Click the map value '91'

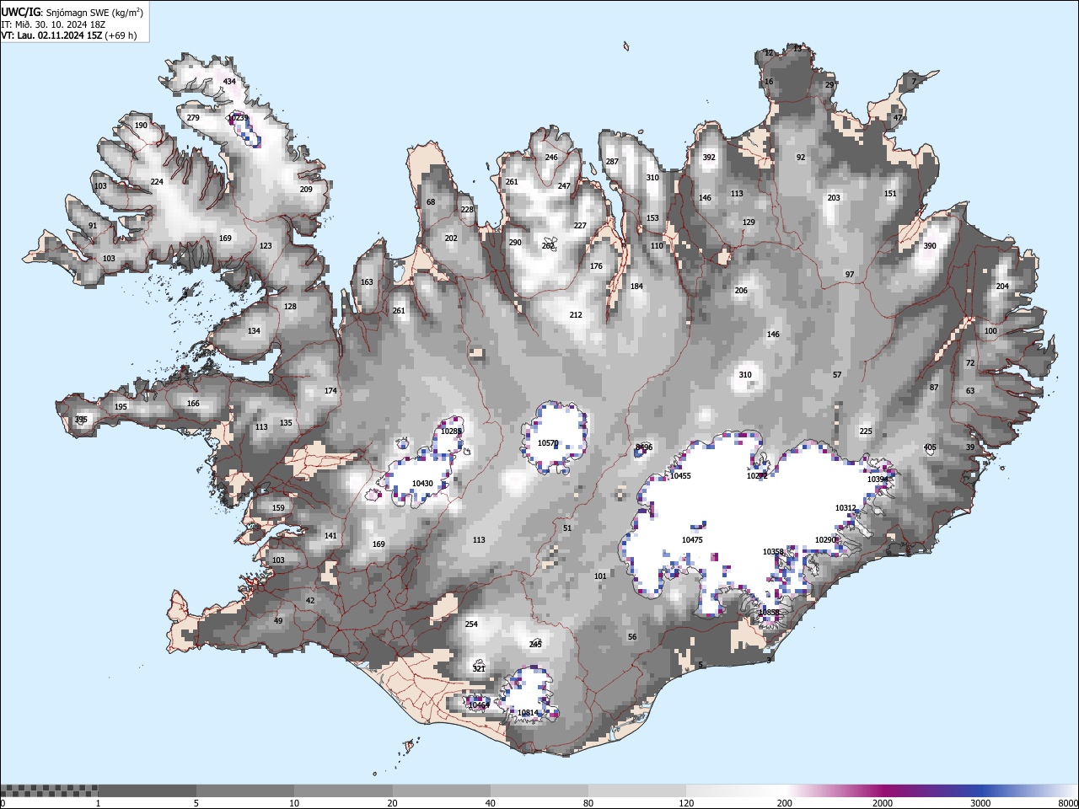pos(93,226)
